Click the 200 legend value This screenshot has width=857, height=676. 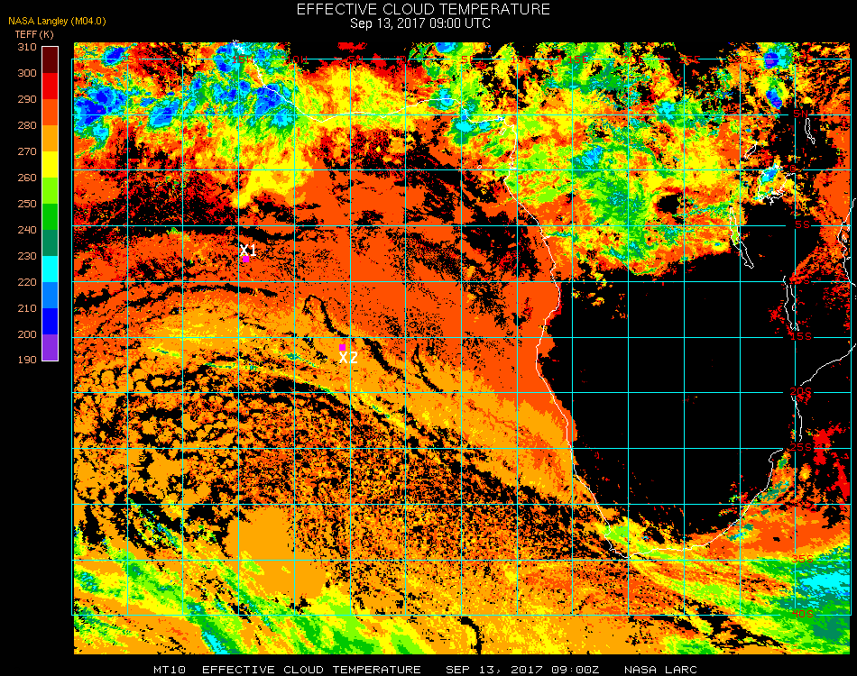27,334
